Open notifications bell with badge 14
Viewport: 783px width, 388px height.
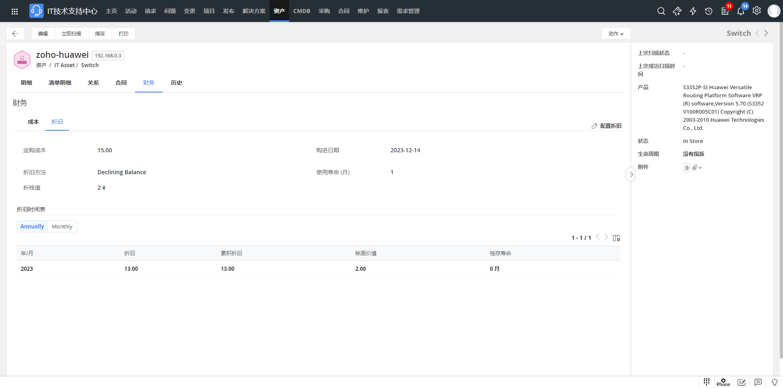741,11
